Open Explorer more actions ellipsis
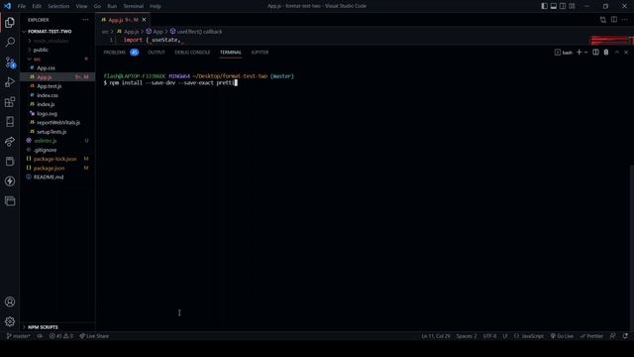This screenshot has height=357, width=634. pos(85,20)
